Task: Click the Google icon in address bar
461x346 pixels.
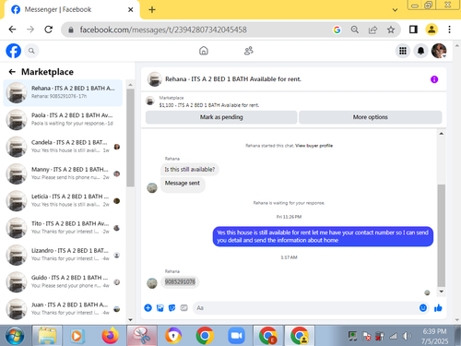Action: (x=337, y=30)
